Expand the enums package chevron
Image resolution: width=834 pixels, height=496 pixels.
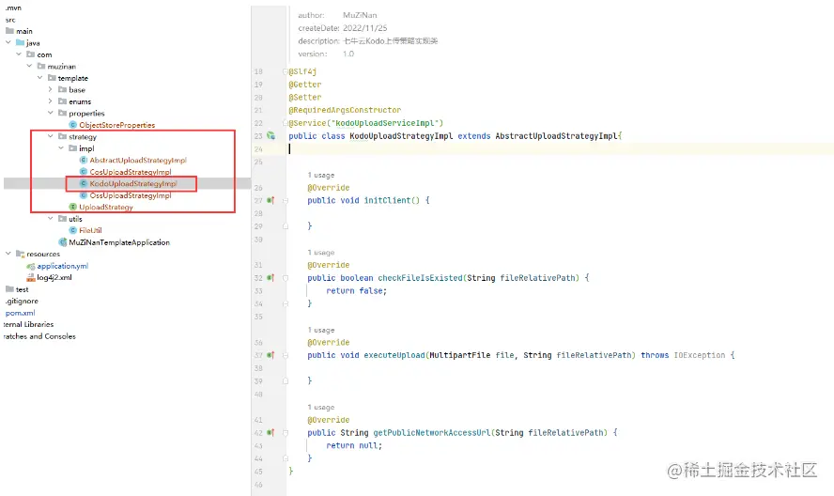click(x=51, y=101)
